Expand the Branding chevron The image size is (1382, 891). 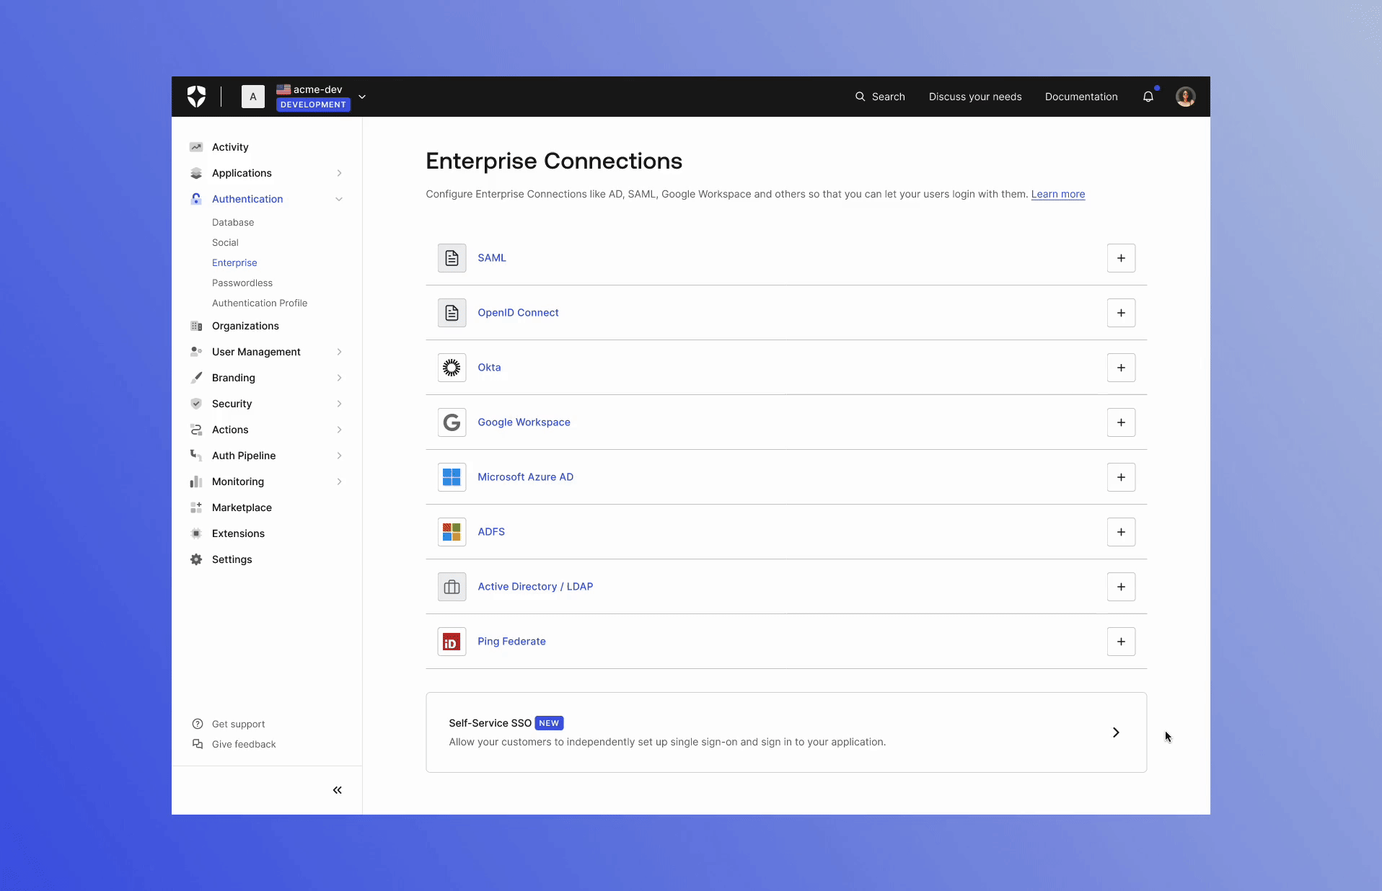339,378
